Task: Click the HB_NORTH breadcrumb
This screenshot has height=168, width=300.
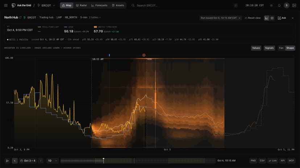Action: tap(71, 17)
